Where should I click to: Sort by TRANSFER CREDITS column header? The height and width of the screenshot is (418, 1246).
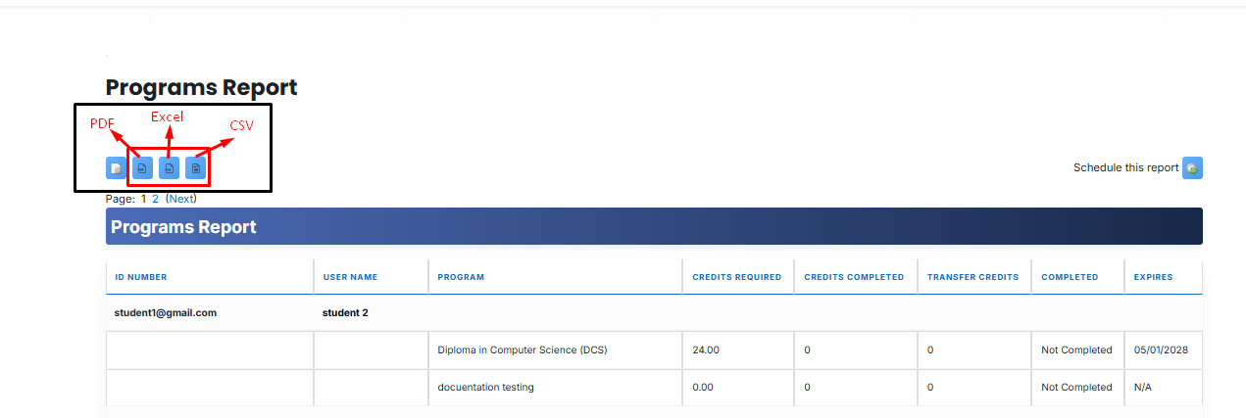pos(973,277)
